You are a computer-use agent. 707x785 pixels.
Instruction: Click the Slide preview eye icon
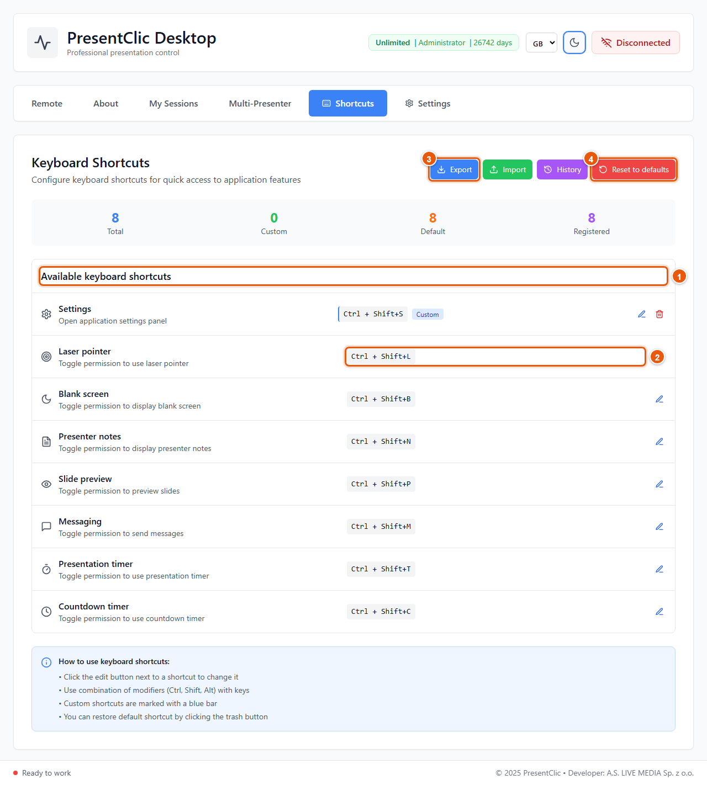pos(46,484)
